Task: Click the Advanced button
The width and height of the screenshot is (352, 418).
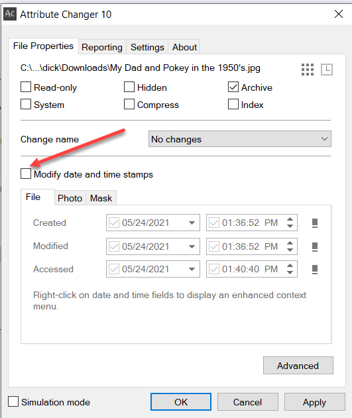Action: pos(298,366)
